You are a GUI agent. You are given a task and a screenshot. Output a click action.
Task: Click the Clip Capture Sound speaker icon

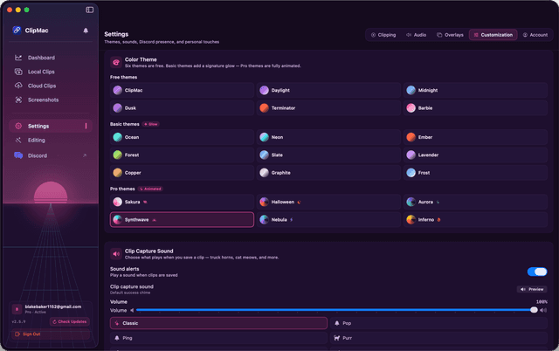click(x=116, y=254)
